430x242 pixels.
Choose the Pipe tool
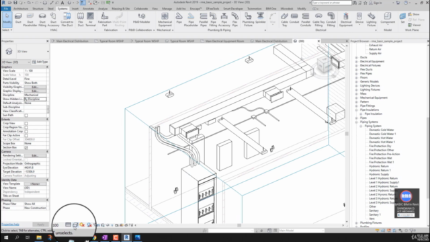(x=179, y=18)
